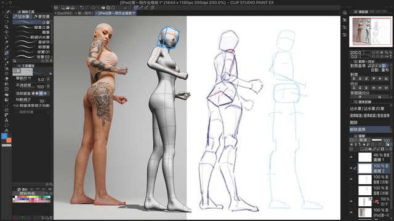Click delete layer trash icon in Layer panel
The width and height of the screenshot is (394, 221).
[390, 149]
